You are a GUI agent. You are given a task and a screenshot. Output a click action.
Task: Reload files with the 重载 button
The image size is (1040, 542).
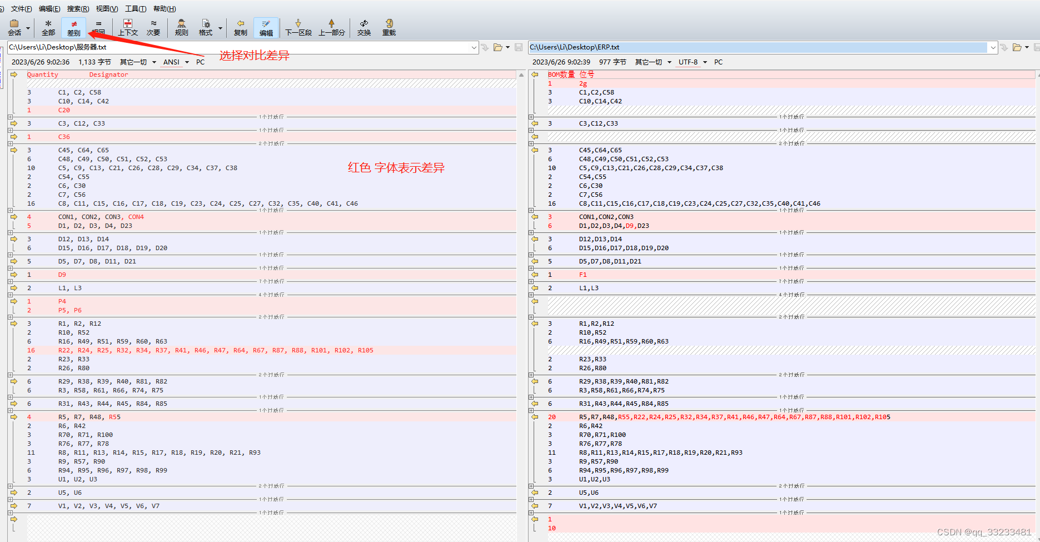click(389, 27)
